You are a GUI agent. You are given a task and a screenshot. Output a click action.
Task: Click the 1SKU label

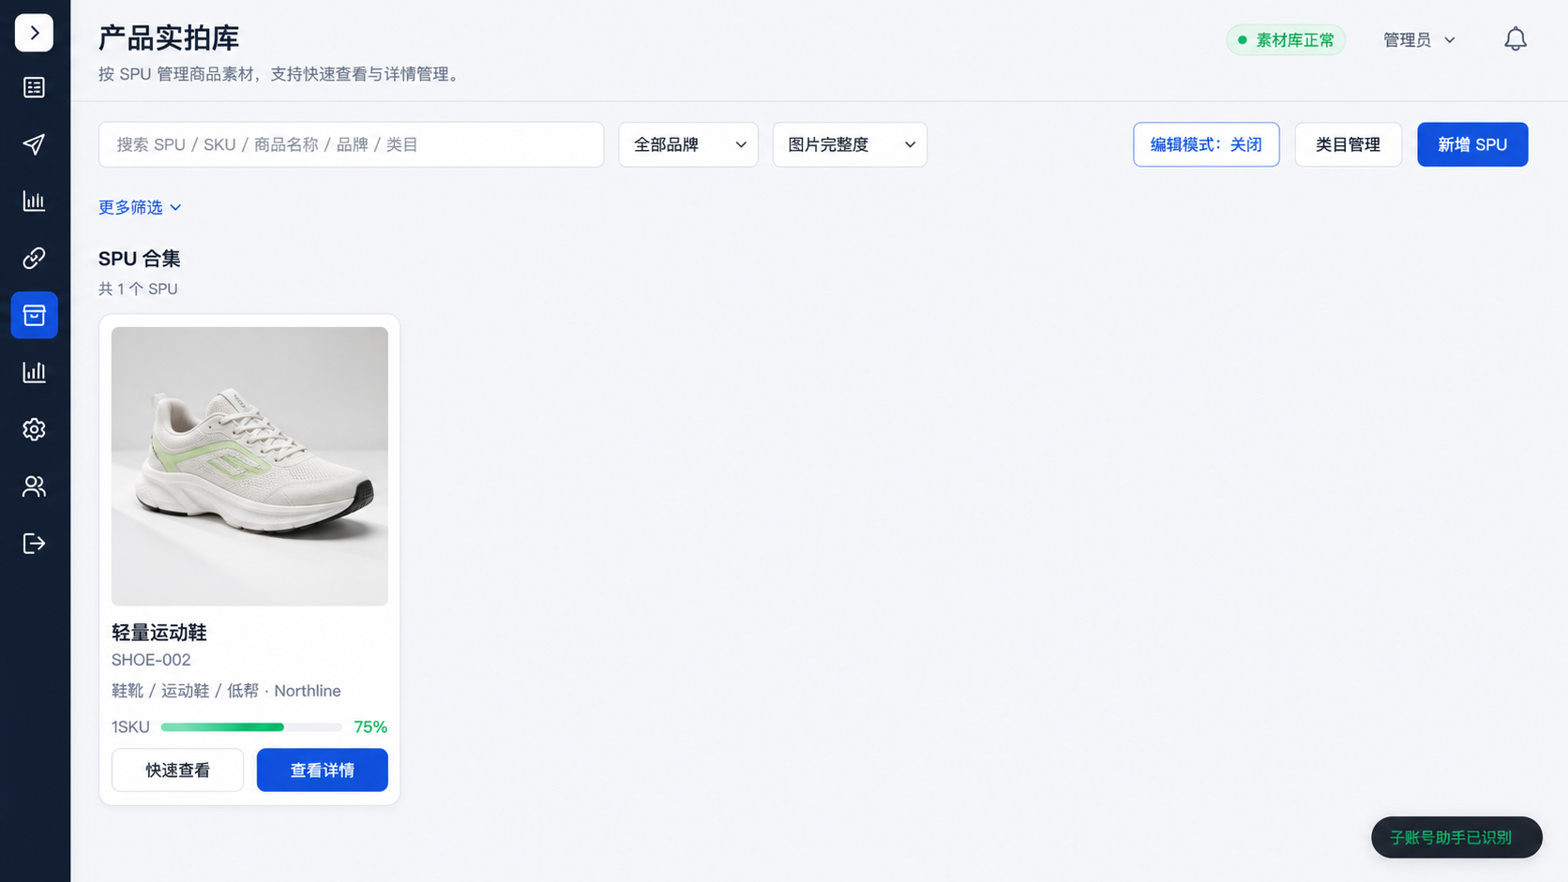pyautogui.click(x=130, y=726)
